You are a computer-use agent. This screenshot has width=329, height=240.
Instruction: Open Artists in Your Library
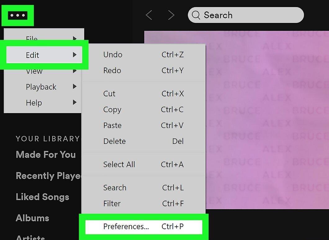click(x=30, y=238)
